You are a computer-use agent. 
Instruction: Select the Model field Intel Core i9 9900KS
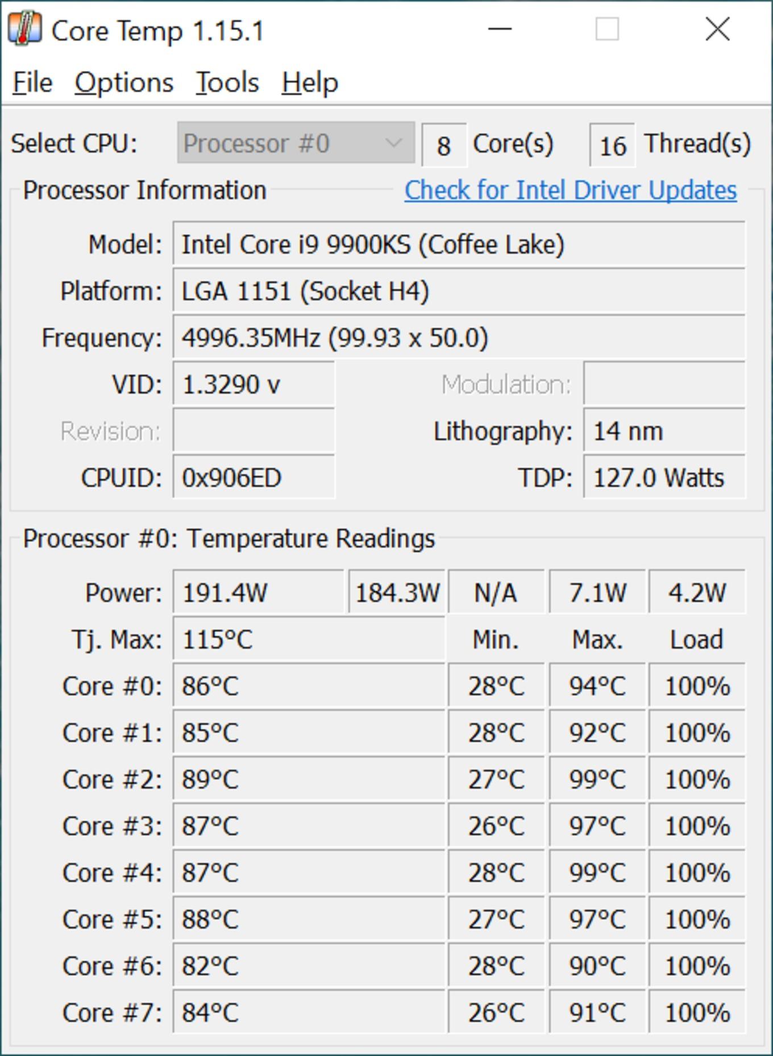tap(459, 245)
